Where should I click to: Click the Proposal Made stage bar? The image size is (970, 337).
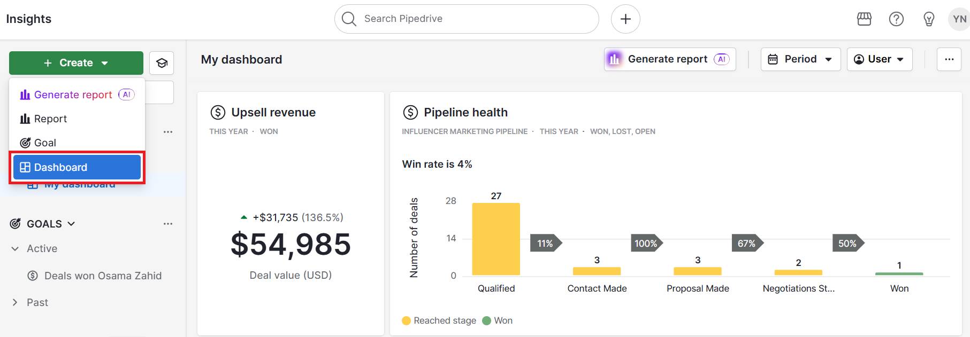(x=698, y=271)
